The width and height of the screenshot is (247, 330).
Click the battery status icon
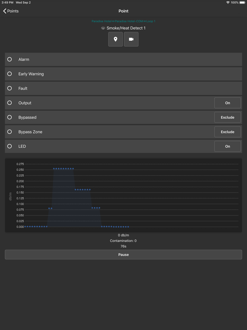coord(242,2)
